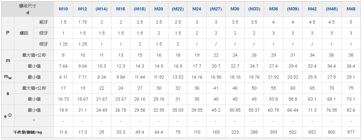Select the 82.6 value in the e row
362x140 pixels.
351,110
